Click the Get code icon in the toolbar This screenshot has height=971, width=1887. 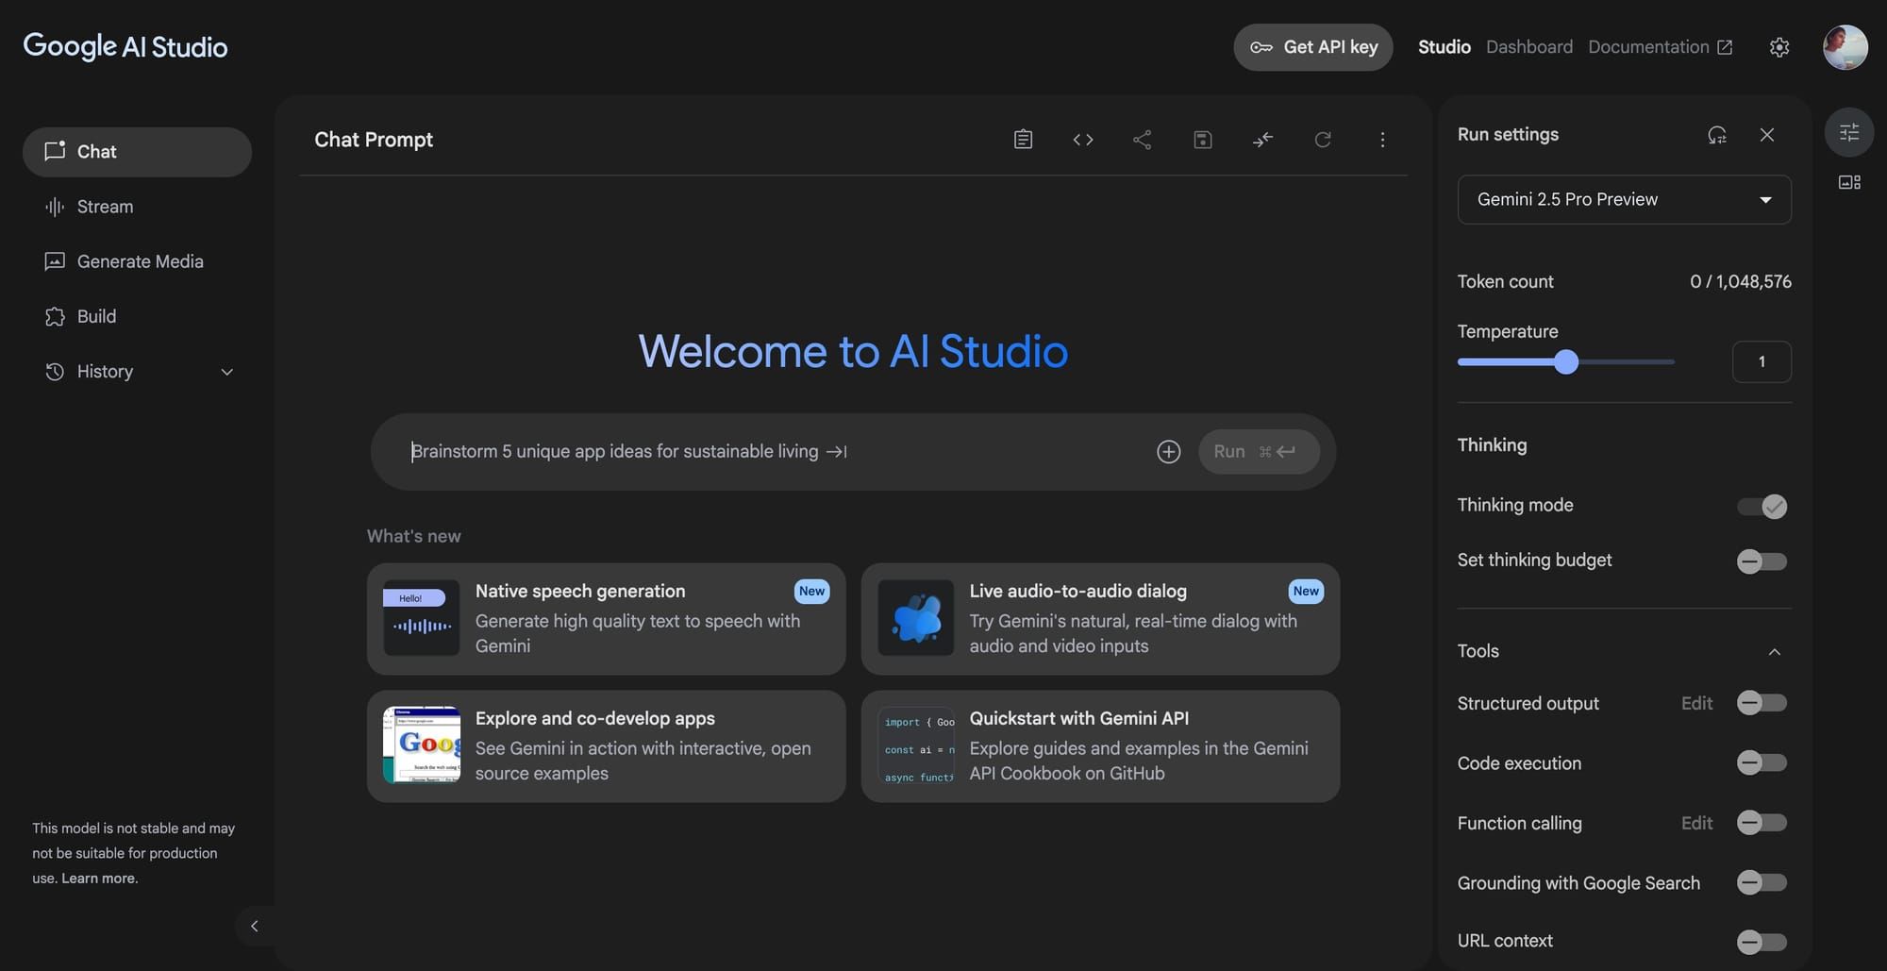pos(1082,139)
